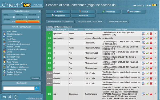This screenshot has height=100, width=160.
Task: Close the WATO - Configuration snapin
Action: click(x=39, y=27)
